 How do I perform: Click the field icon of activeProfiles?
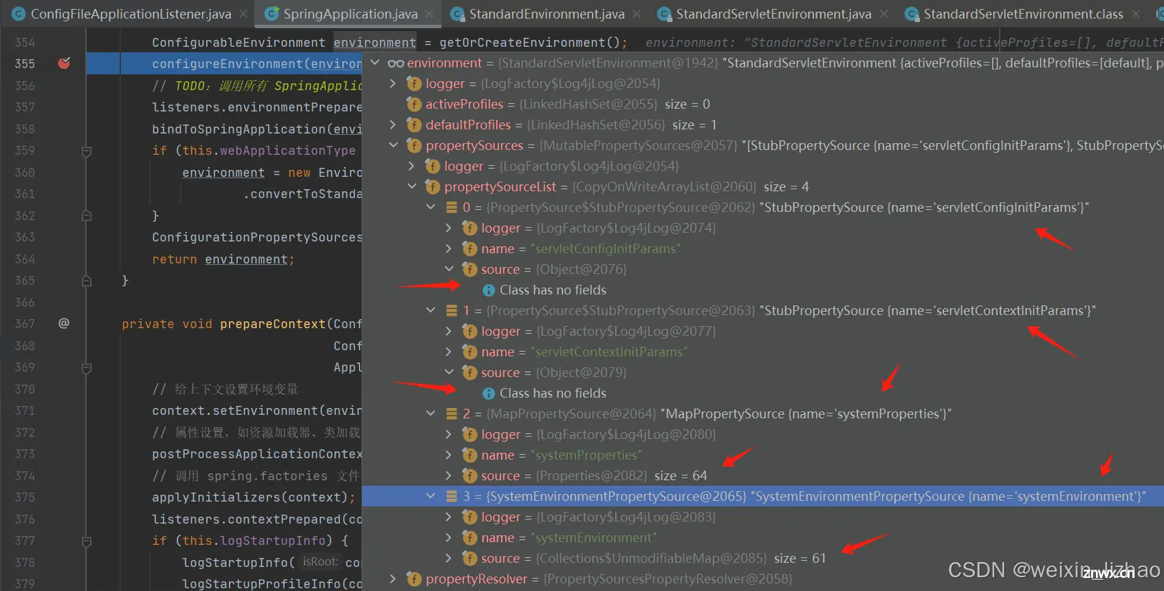(414, 104)
